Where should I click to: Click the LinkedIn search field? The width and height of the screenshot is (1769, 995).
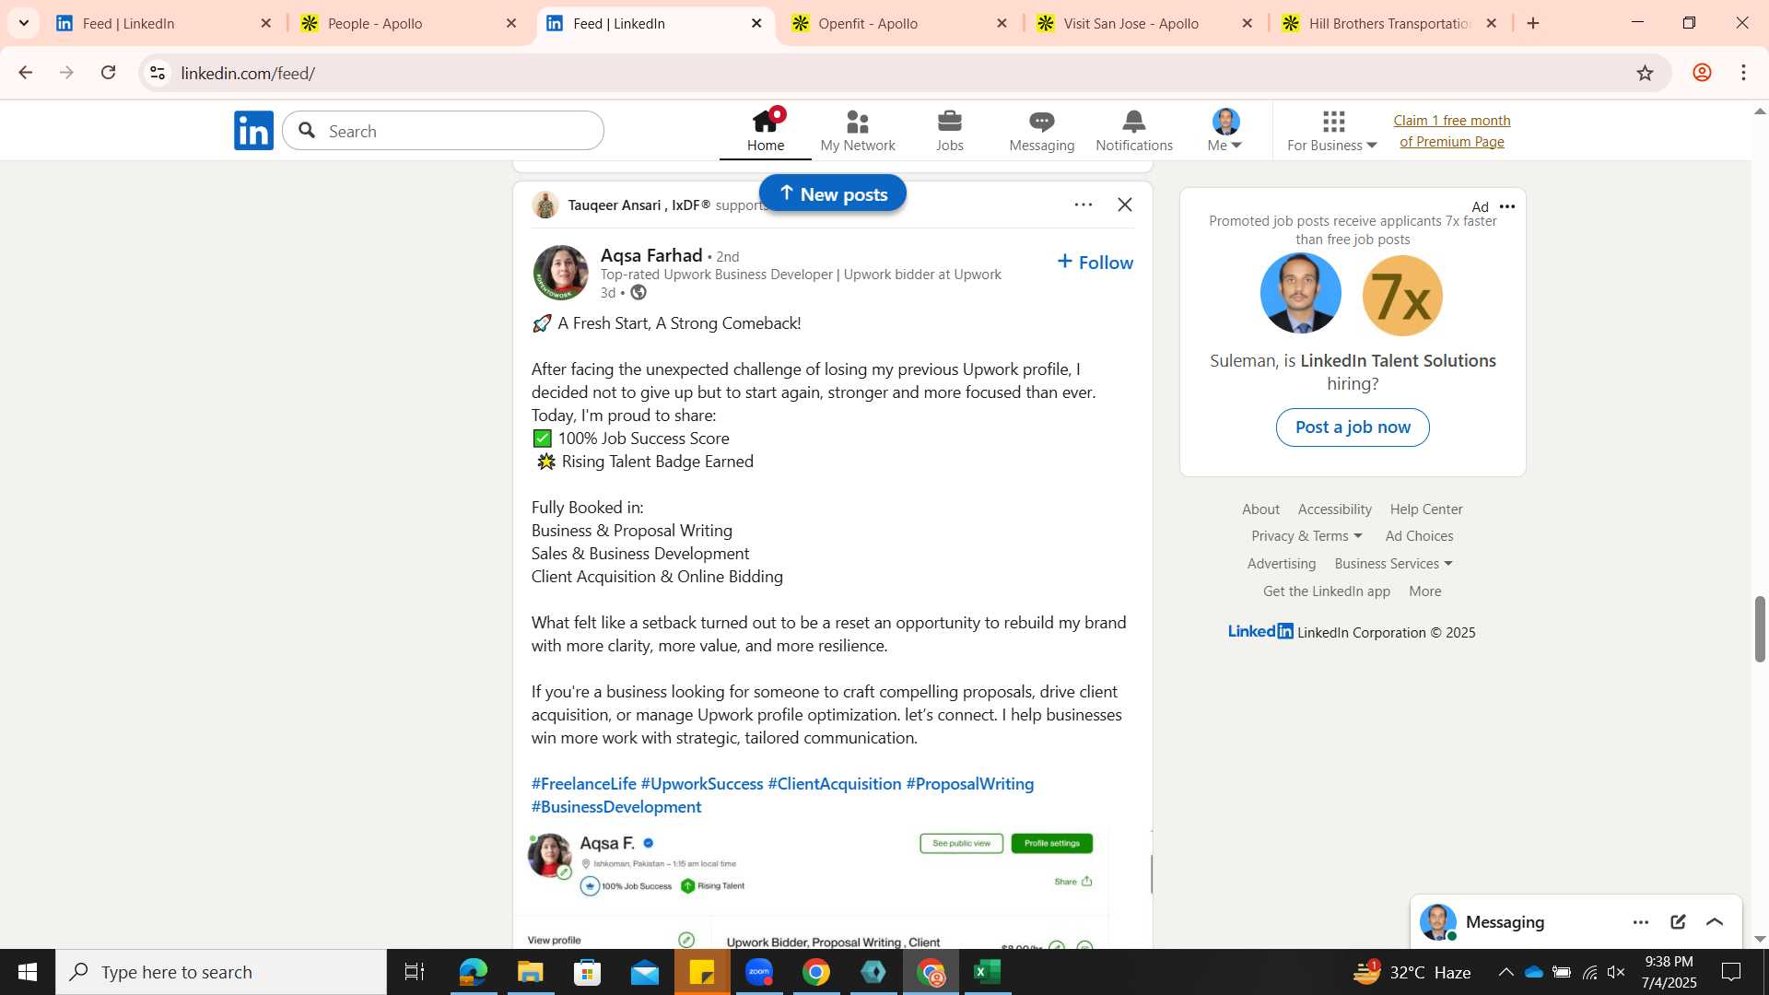pos(443,131)
